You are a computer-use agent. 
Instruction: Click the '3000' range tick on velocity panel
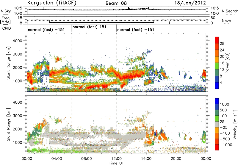coord(17,116)
